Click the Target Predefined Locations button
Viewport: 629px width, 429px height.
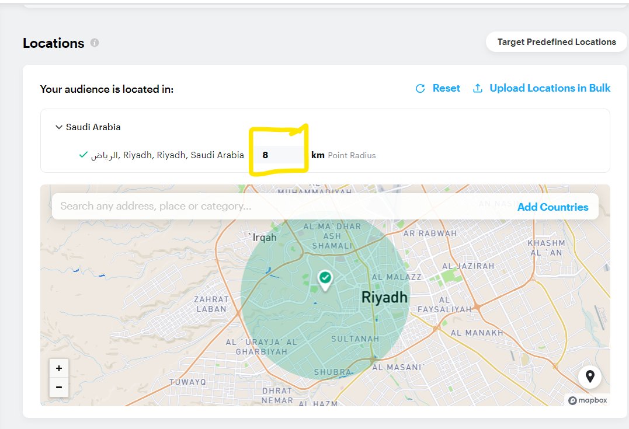click(x=557, y=41)
